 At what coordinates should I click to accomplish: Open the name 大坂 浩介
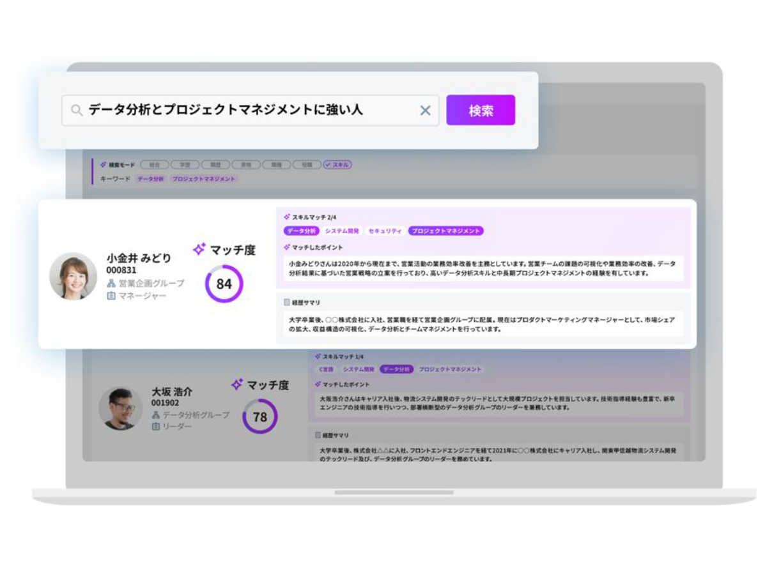tap(172, 392)
